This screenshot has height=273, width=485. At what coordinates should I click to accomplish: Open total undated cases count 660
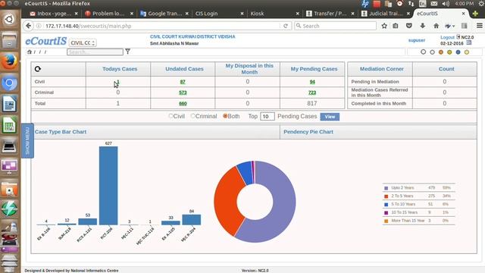183,103
